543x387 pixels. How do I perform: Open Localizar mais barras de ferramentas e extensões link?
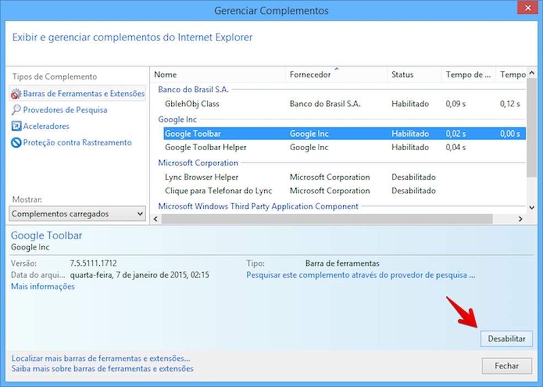[101, 358]
